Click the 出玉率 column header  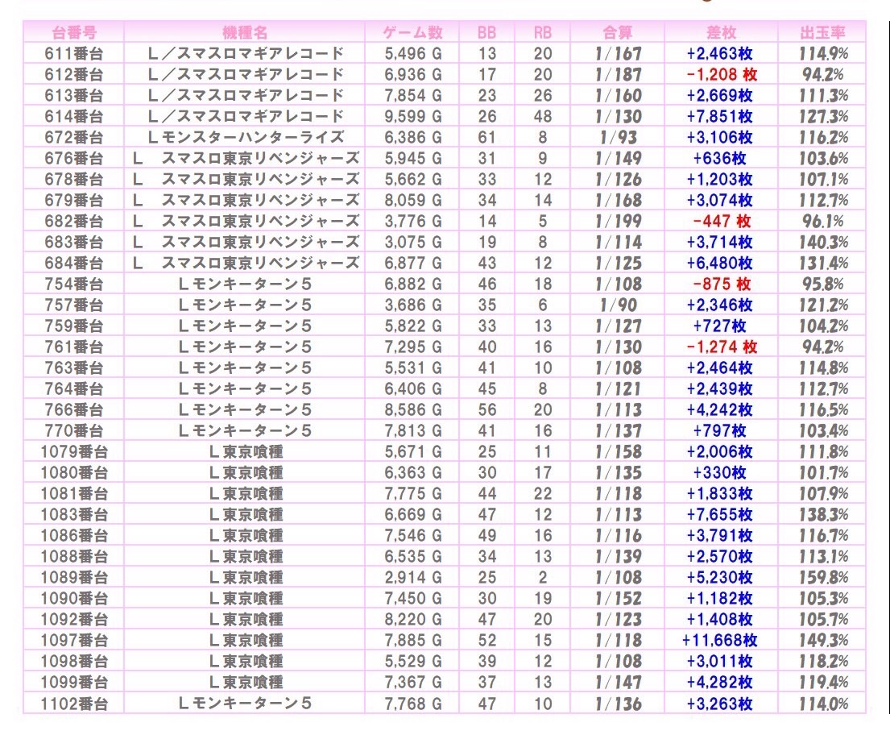(822, 33)
